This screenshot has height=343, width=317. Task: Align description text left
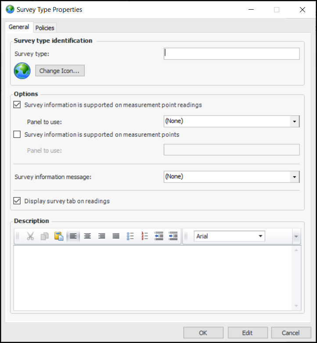click(x=73, y=236)
